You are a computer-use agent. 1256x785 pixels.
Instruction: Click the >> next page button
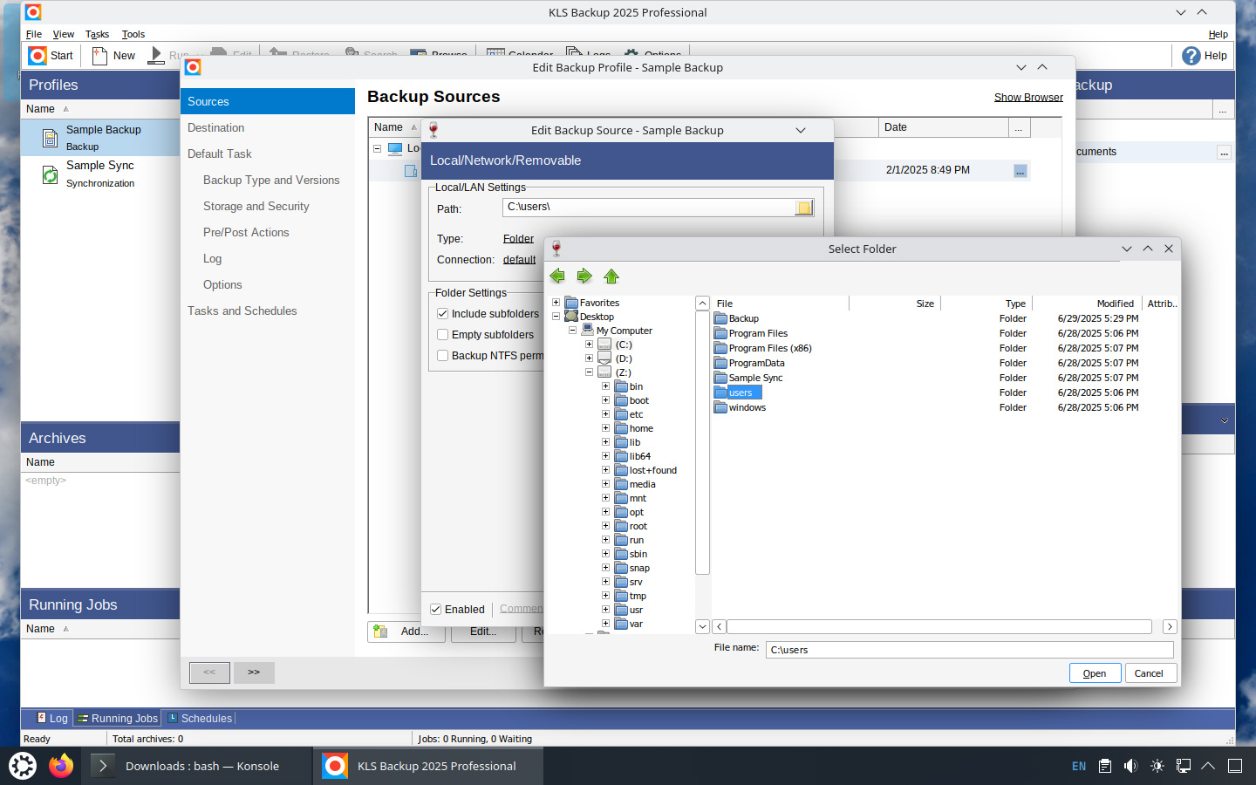click(254, 672)
